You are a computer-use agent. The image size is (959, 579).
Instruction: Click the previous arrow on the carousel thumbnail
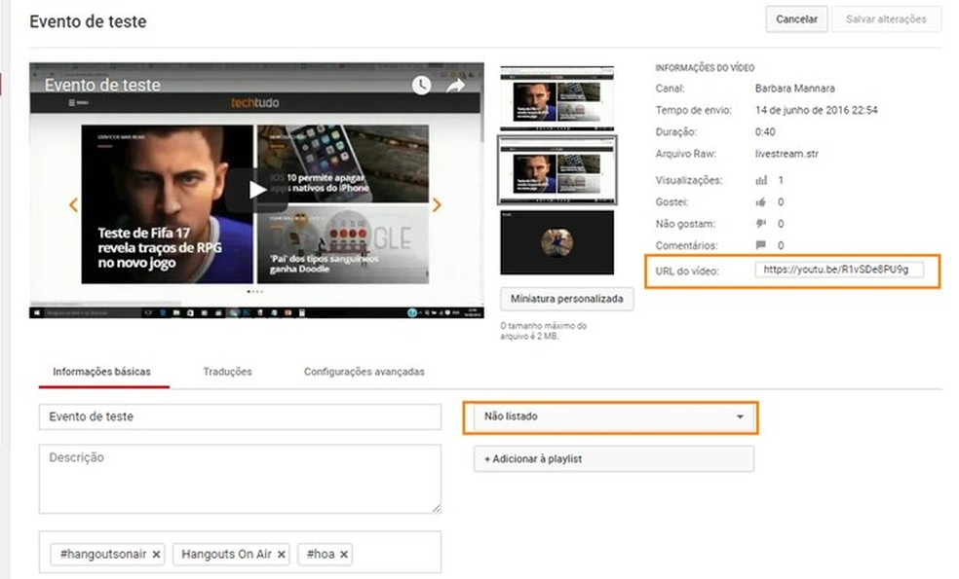[x=73, y=204]
